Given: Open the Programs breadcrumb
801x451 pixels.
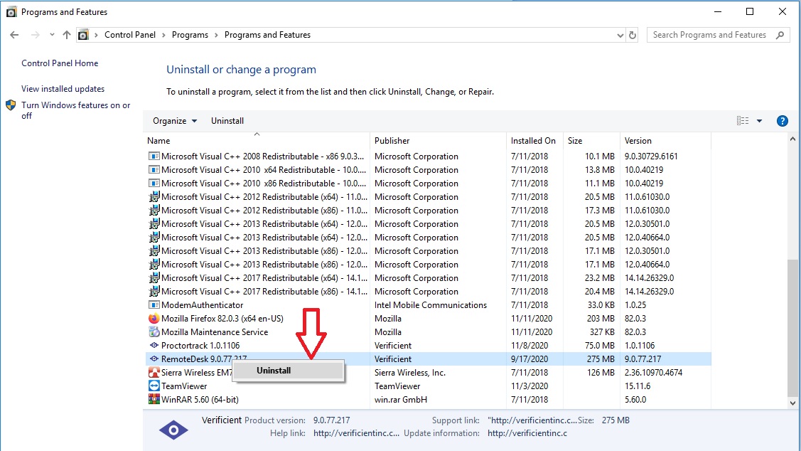Looking at the screenshot, I should pos(190,35).
